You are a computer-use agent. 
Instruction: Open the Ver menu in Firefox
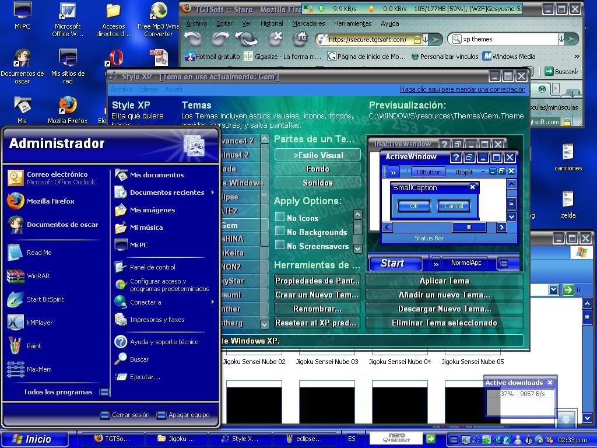point(247,23)
